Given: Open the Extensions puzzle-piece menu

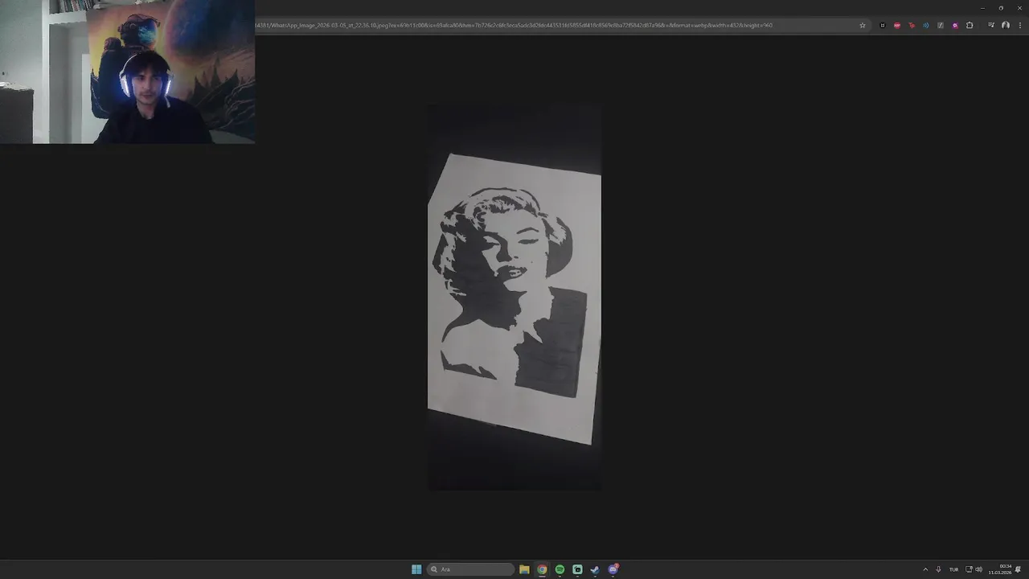Looking at the screenshot, I should tap(970, 25).
